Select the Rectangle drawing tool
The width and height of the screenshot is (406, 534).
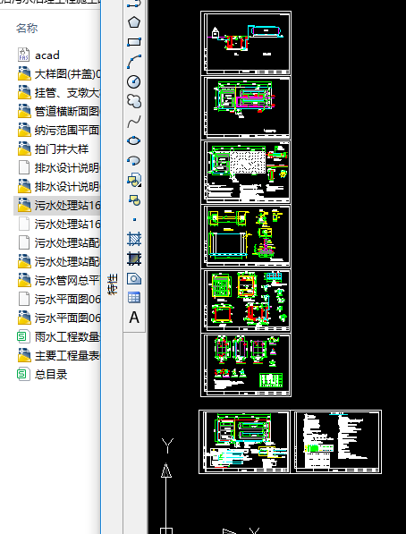134,42
